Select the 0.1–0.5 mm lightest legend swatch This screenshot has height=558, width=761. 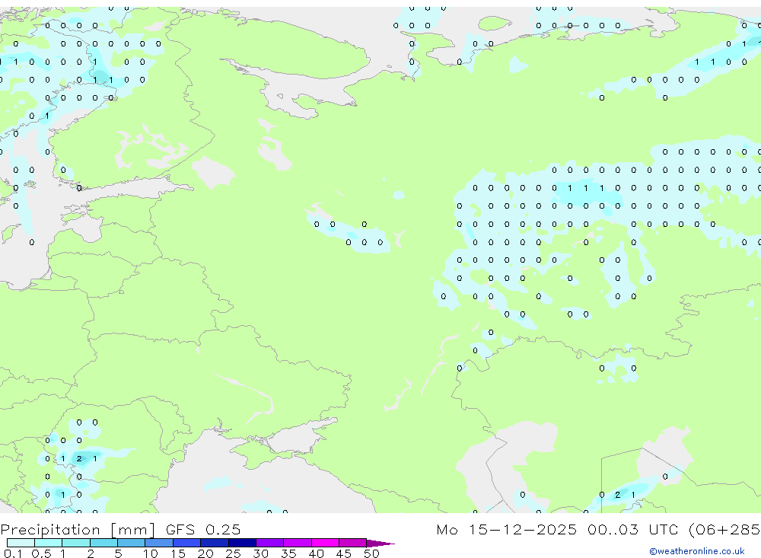(21, 543)
